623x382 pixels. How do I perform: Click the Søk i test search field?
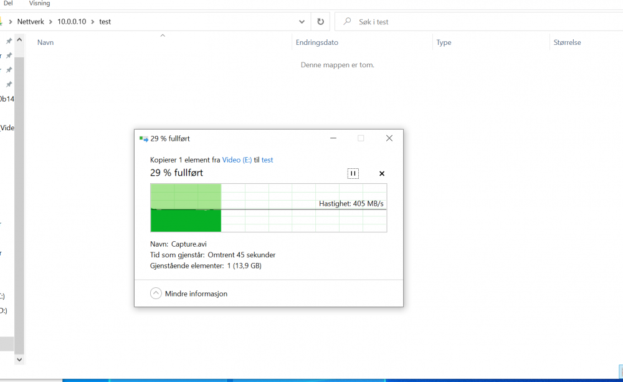(x=478, y=22)
